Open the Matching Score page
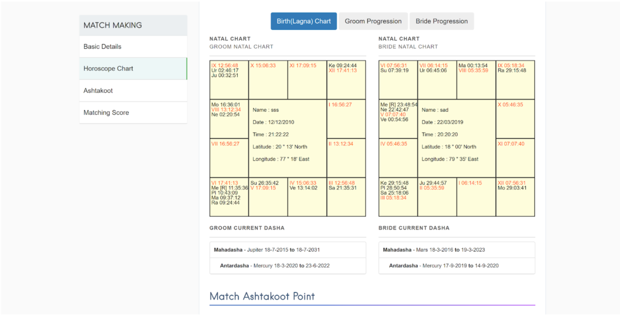 106,112
